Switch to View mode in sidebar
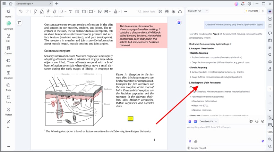 click(8, 62)
